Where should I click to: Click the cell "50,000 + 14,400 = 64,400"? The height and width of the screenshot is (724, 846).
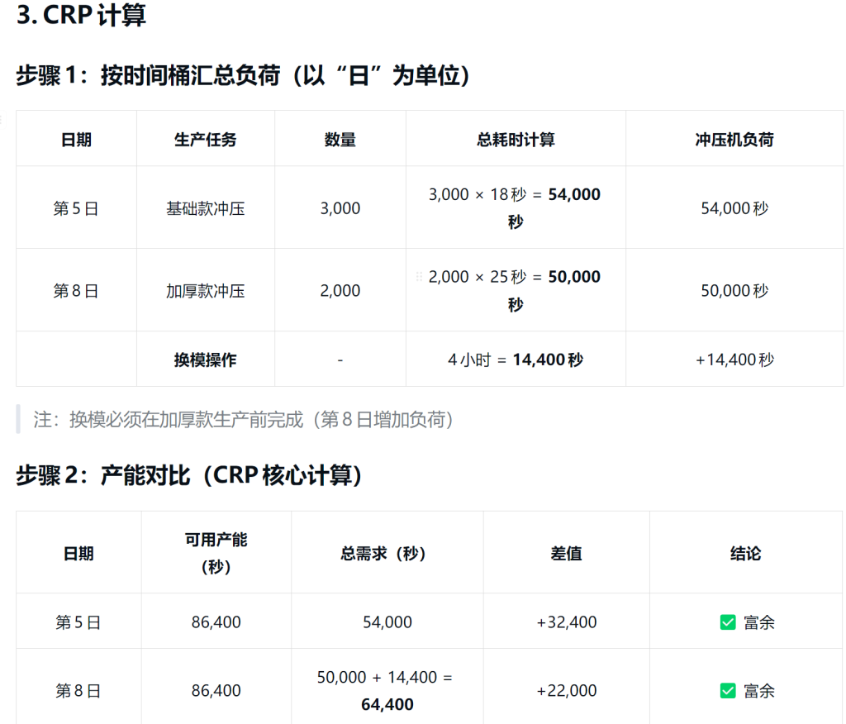pyautogui.click(x=387, y=690)
